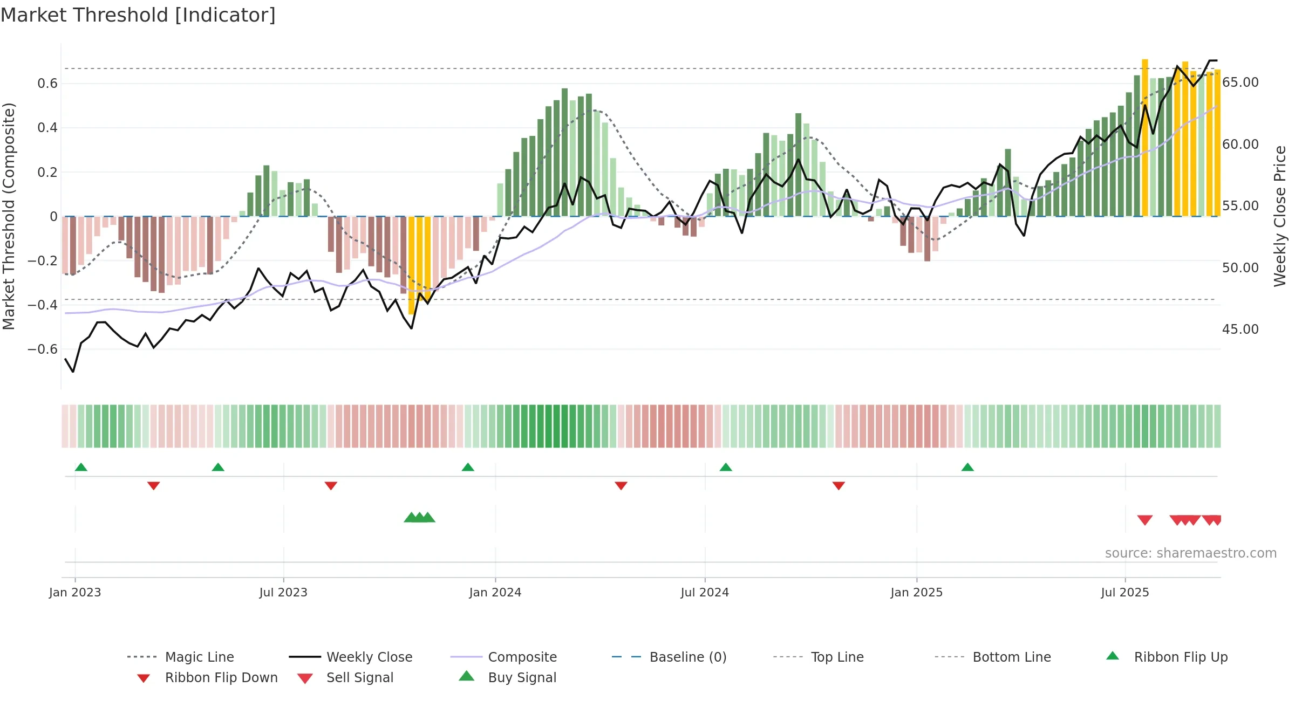Click the Jan 2023 x-axis label
This screenshot has height=728, width=1295.
coord(75,593)
